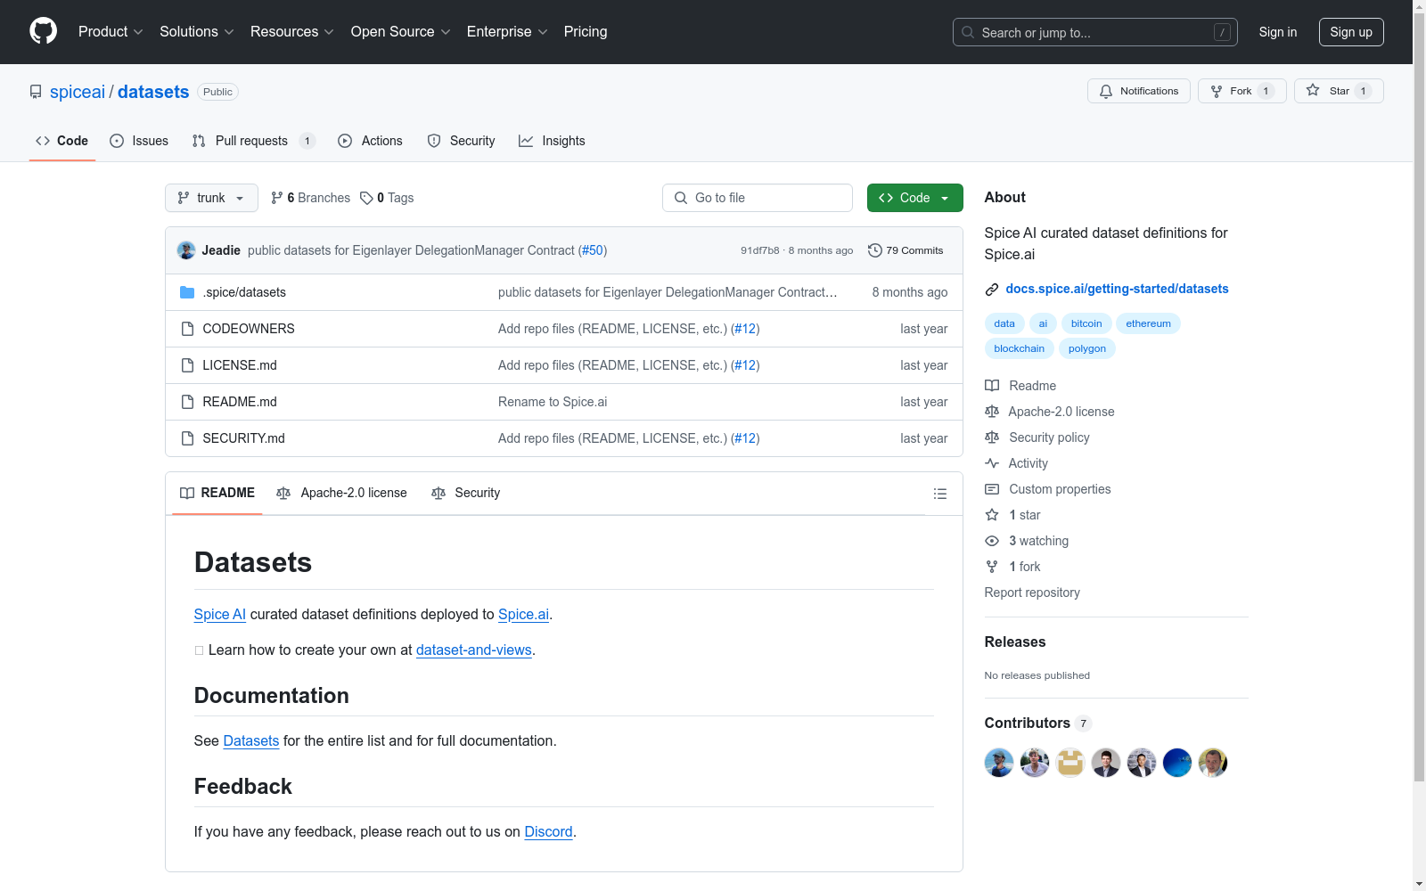Click the Readme book icon in About
The image size is (1426, 891).
point(992,386)
